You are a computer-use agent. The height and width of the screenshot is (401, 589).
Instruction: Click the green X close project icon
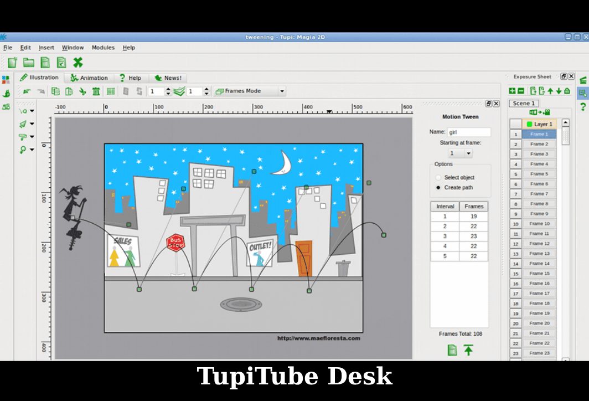tap(78, 63)
